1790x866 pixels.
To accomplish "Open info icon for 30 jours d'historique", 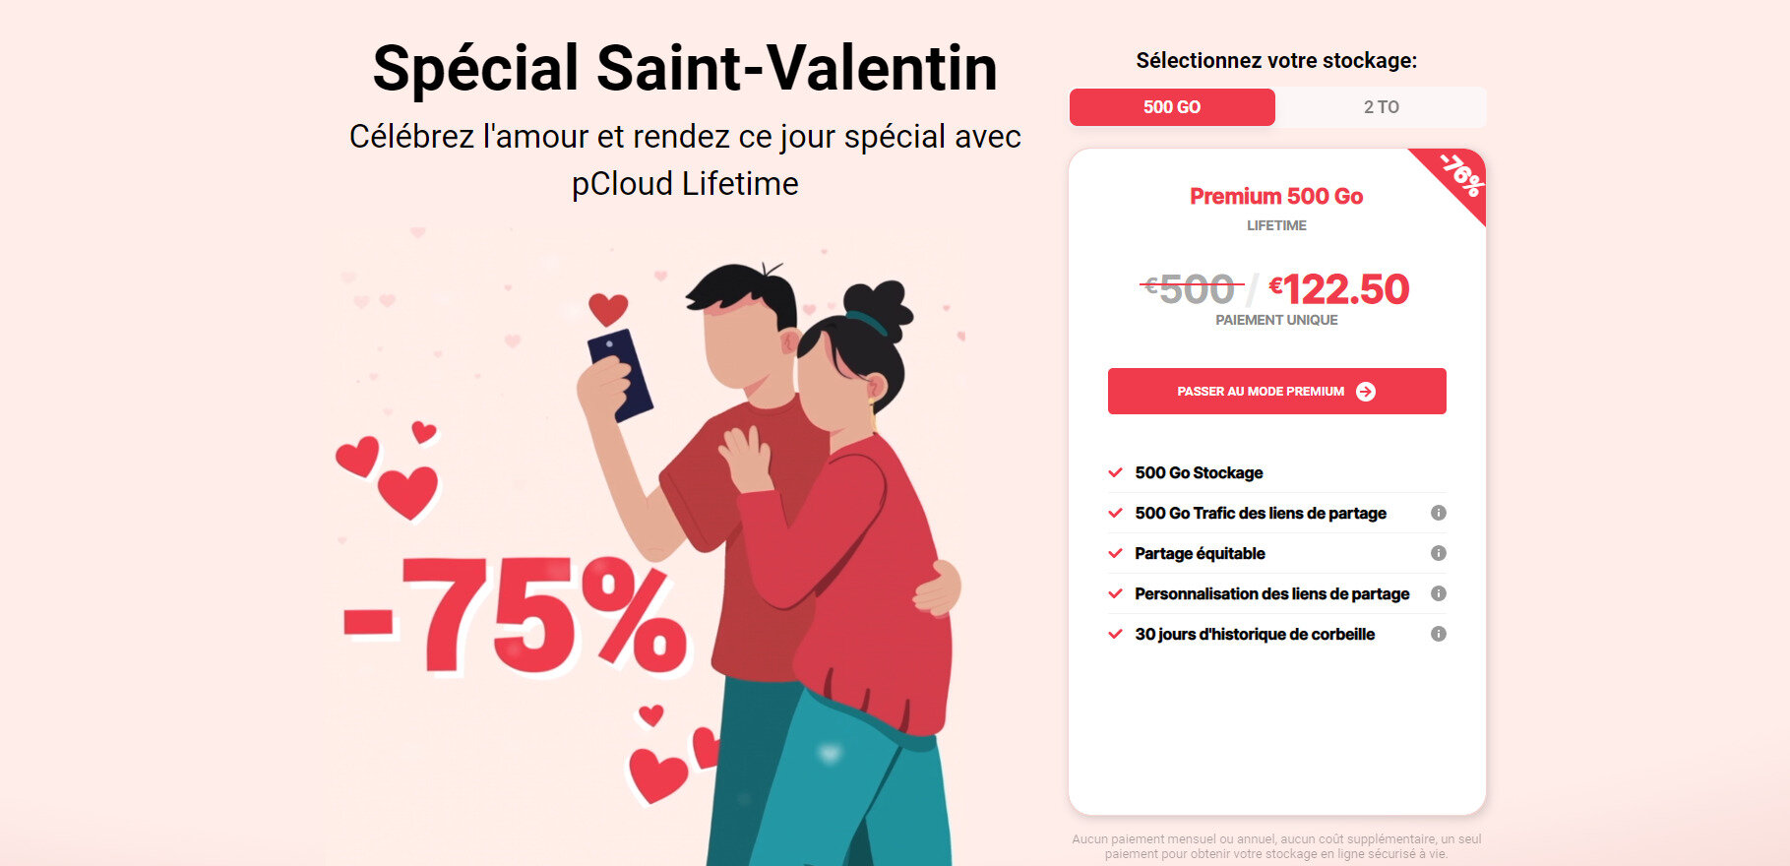I will (x=1438, y=634).
